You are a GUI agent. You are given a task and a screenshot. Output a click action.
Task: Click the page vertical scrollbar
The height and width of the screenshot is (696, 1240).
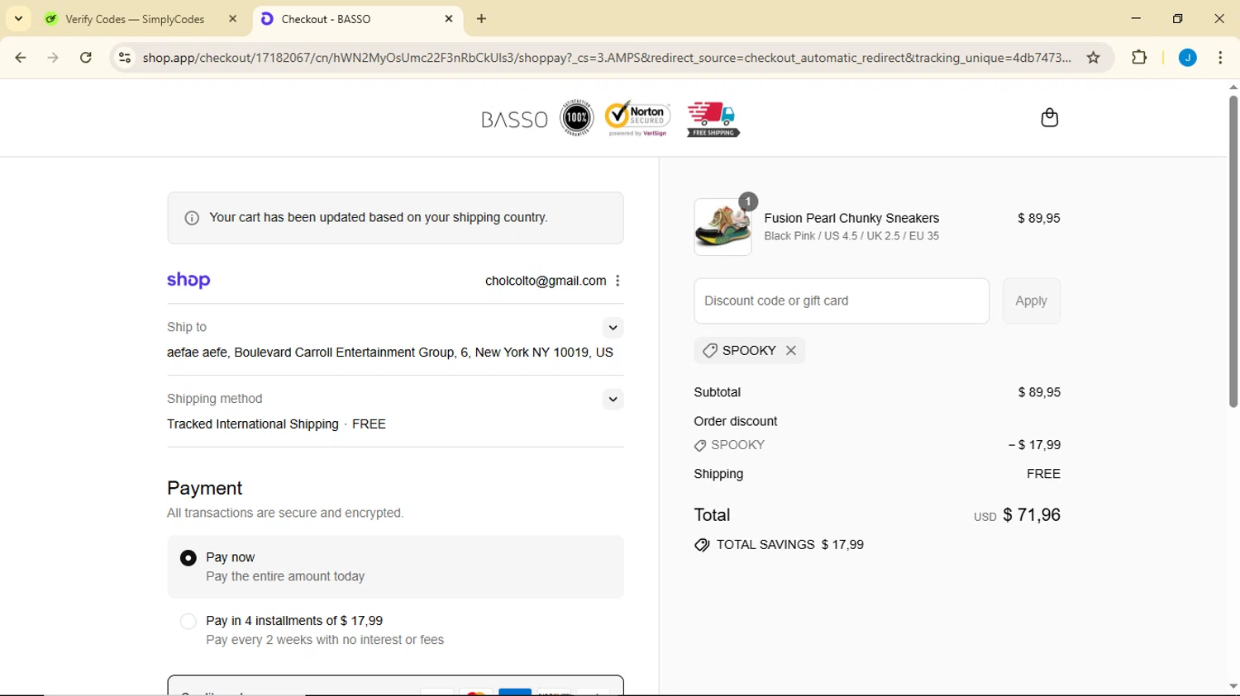point(1233,252)
